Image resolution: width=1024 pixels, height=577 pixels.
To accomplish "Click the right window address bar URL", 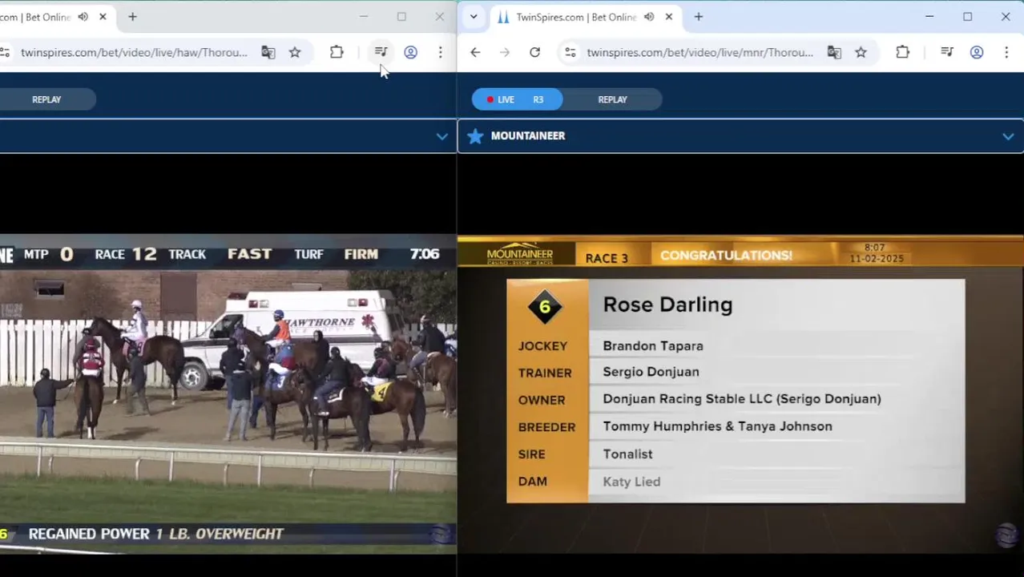I will 699,52.
